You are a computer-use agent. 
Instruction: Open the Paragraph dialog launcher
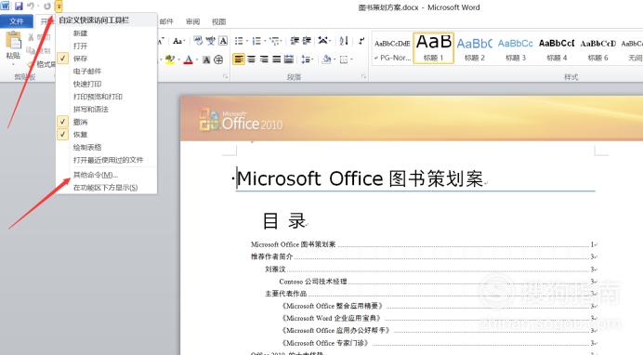[x=363, y=76]
